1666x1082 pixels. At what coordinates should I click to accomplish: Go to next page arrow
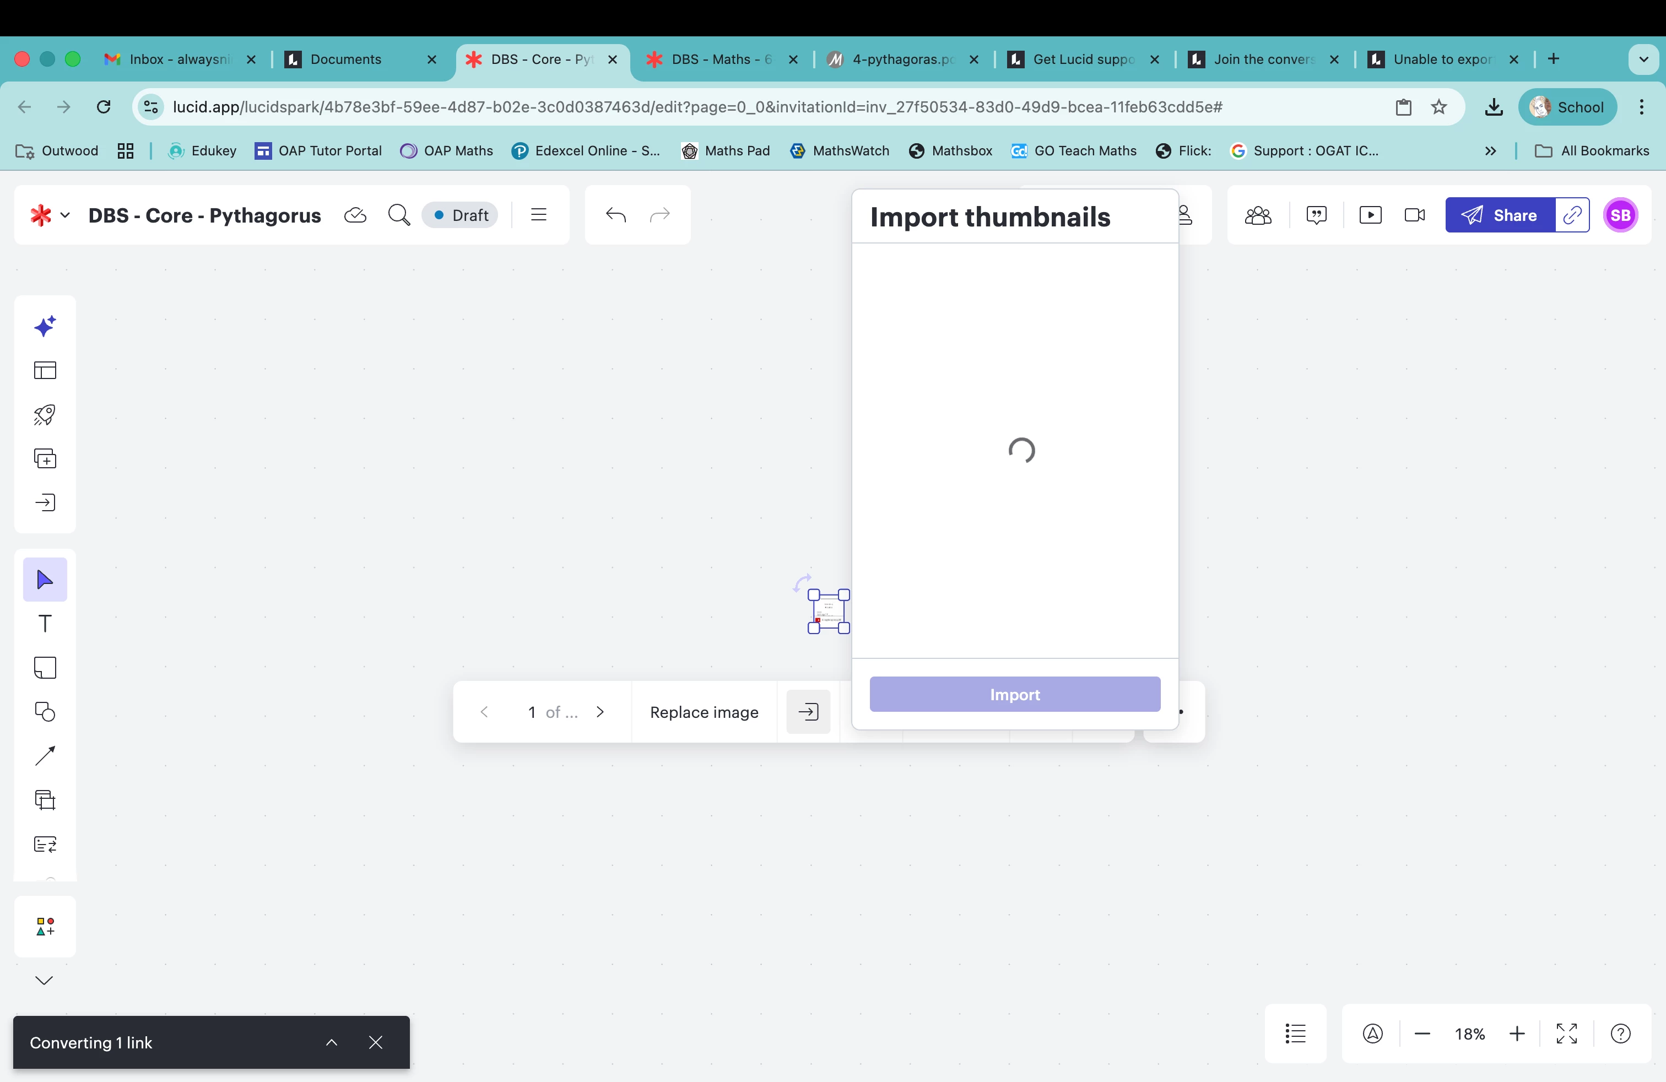600,712
